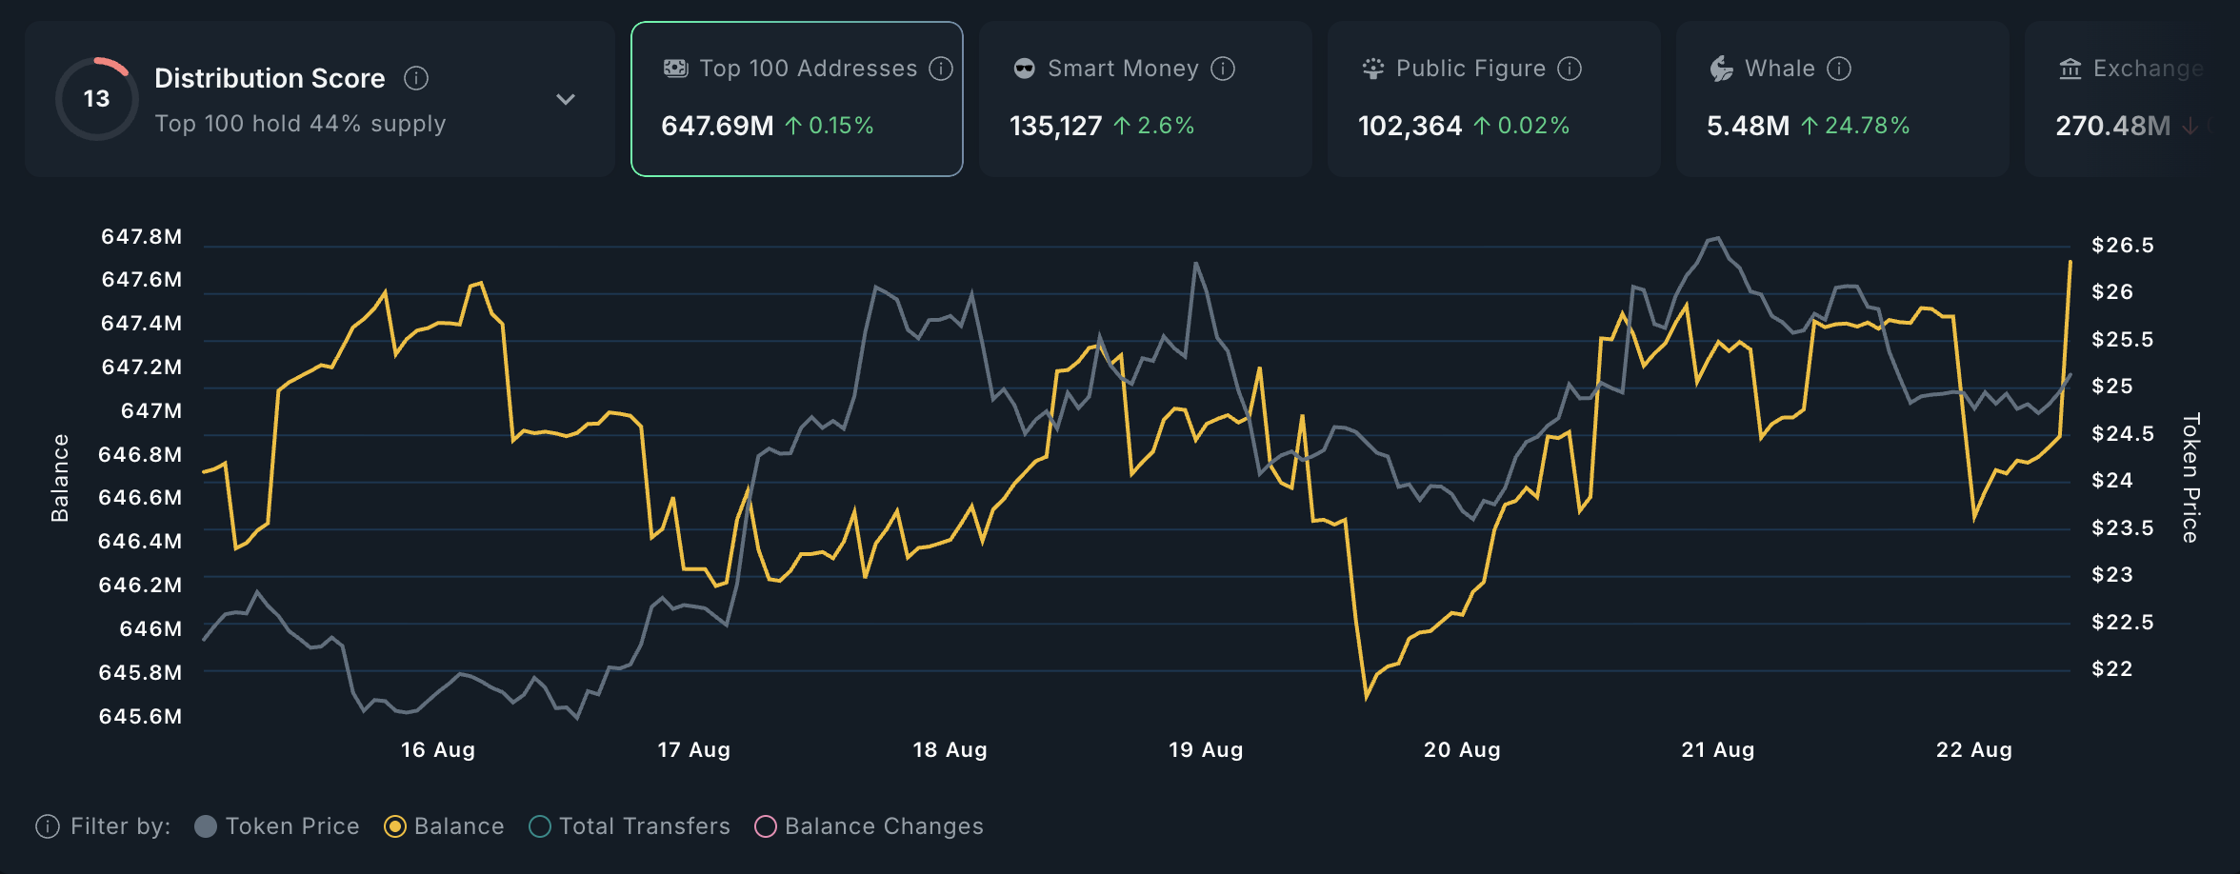The image size is (2240, 874).
Task: Expand the Distribution Score chevron dropdown
Action: (566, 99)
